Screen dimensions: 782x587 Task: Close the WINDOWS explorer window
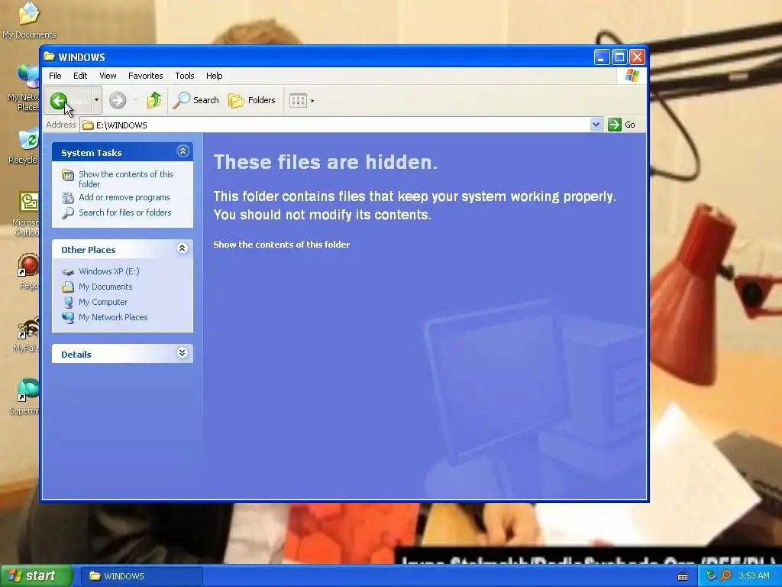pyautogui.click(x=637, y=57)
